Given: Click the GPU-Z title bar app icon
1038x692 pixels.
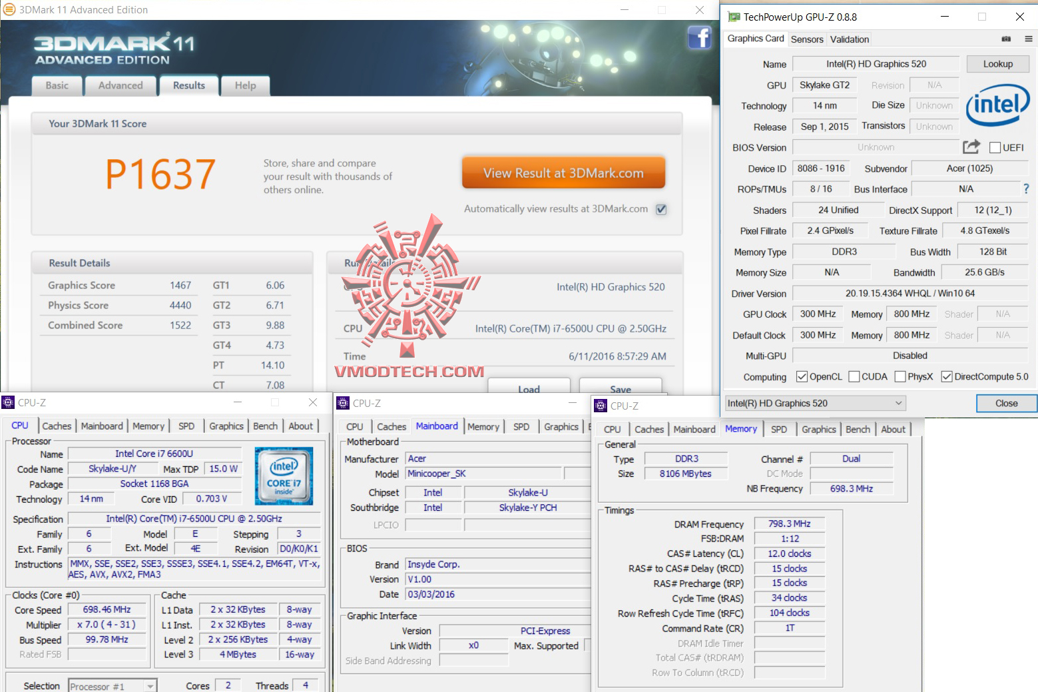Looking at the screenshot, I should (734, 17).
